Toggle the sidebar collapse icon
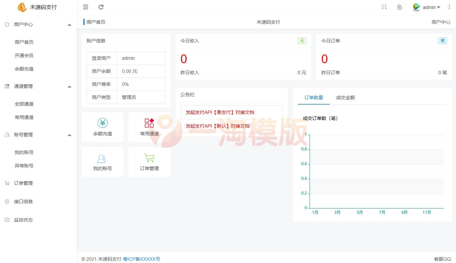Screen dimensions: 456x263 click(86, 7)
